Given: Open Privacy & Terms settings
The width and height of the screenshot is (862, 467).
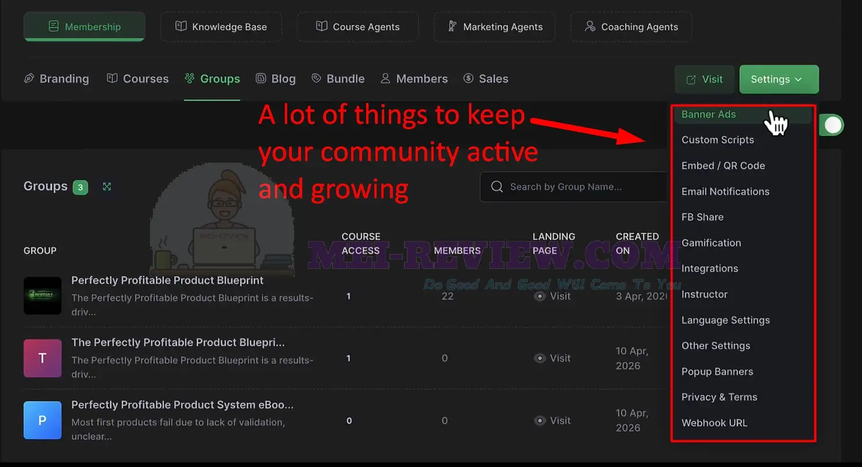Looking at the screenshot, I should point(720,397).
